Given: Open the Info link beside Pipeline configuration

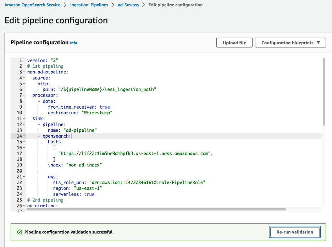Looking at the screenshot, I should [x=73, y=43].
